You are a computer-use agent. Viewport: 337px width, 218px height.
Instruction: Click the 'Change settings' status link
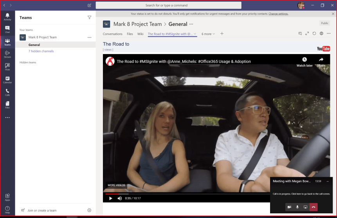pos(278,14)
